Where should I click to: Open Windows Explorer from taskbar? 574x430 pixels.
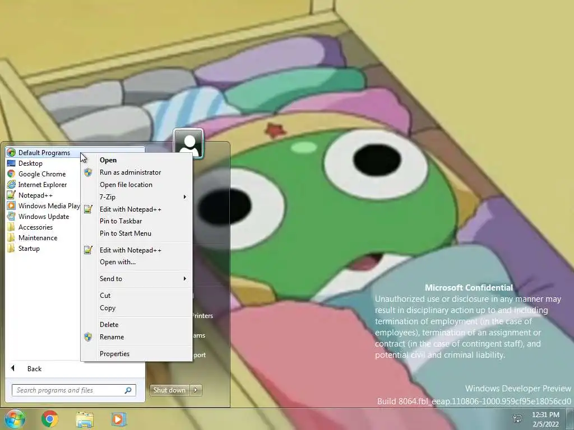(85, 419)
